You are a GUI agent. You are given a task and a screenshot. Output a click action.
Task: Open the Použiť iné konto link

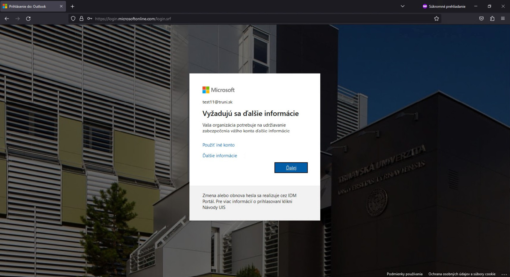[x=218, y=145]
